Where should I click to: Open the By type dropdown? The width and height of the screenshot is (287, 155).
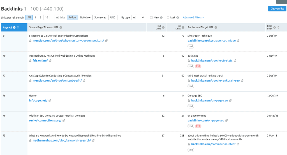click(138, 17)
